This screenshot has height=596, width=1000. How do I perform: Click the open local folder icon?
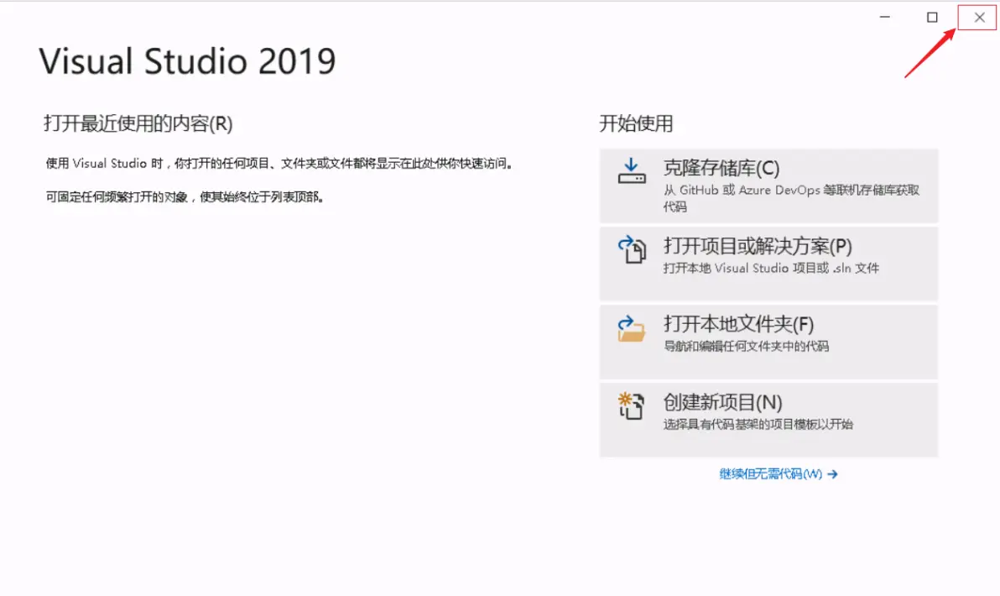tap(632, 328)
